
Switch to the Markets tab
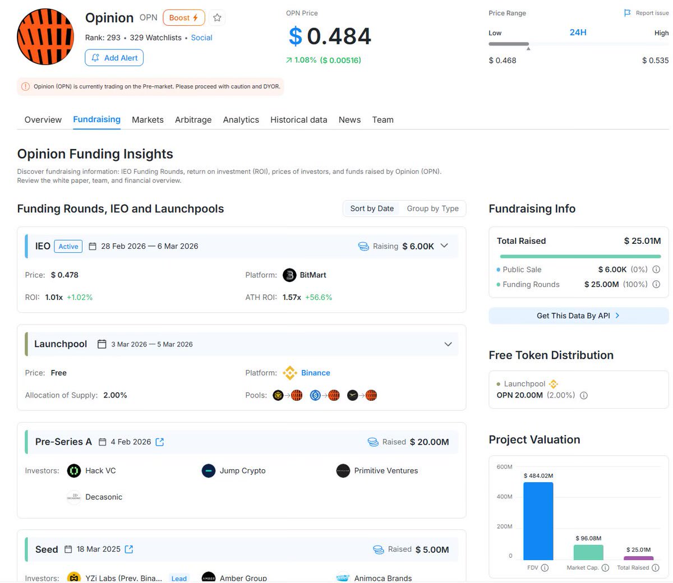[147, 120]
